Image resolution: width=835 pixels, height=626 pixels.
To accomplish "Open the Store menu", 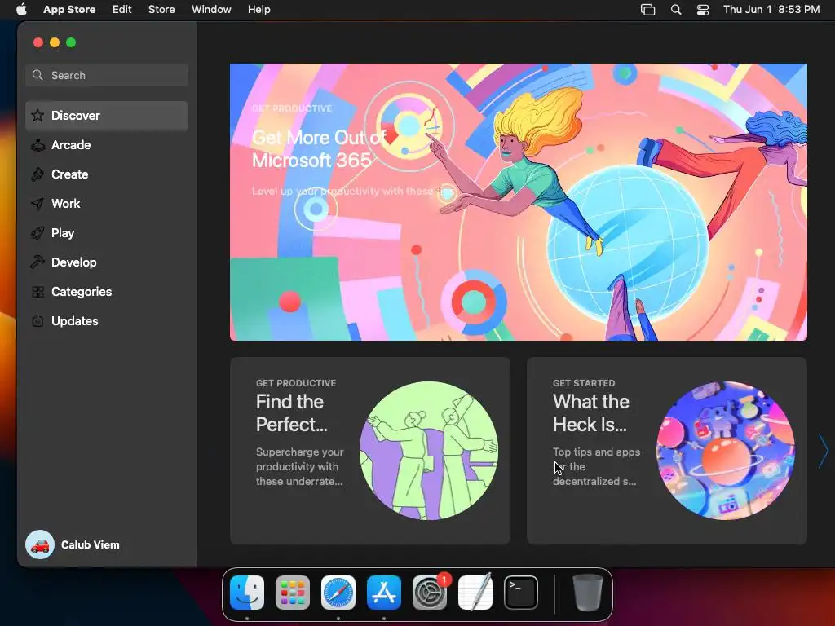I will click(161, 10).
